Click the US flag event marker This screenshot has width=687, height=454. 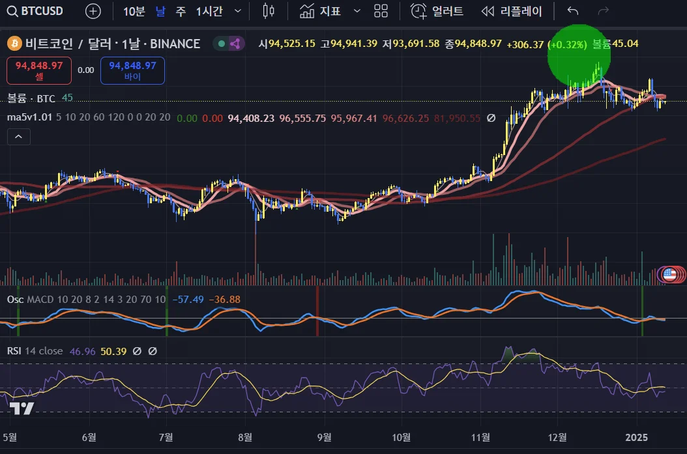click(x=669, y=274)
